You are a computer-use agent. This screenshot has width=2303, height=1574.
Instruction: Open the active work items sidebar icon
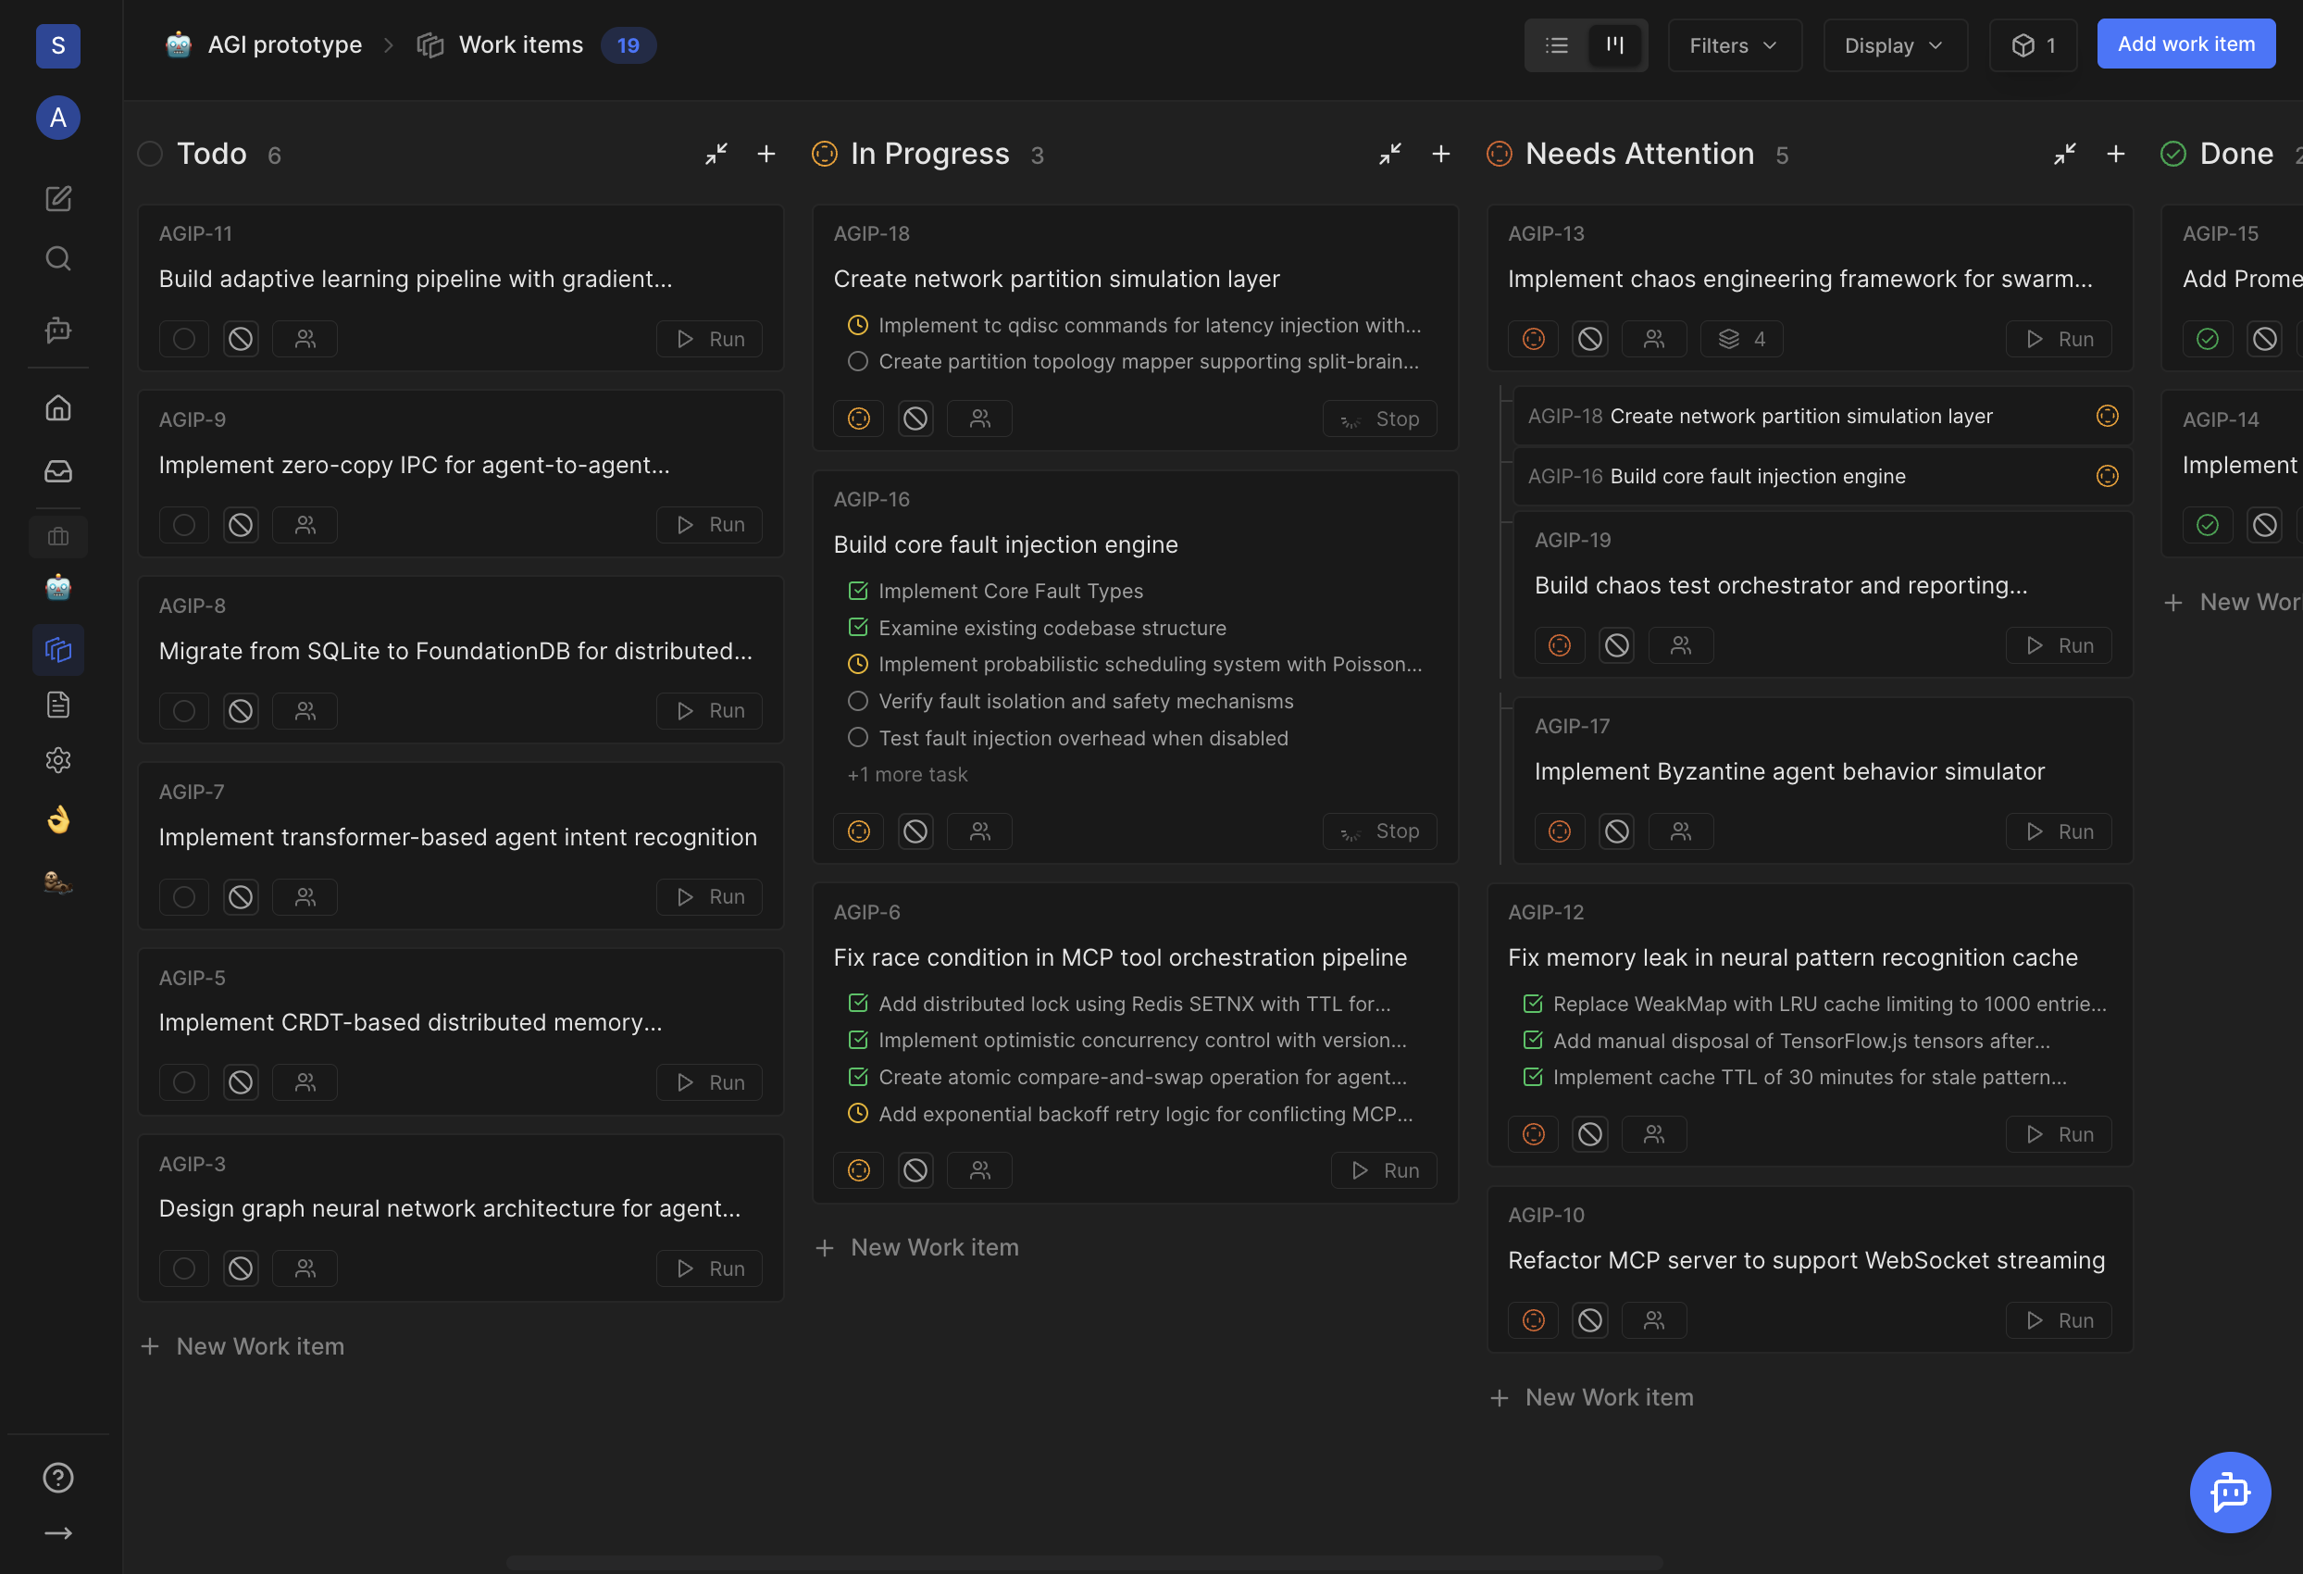(x=58, y=650)
